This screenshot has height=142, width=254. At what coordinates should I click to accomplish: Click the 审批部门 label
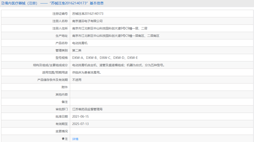coord(62,109)
